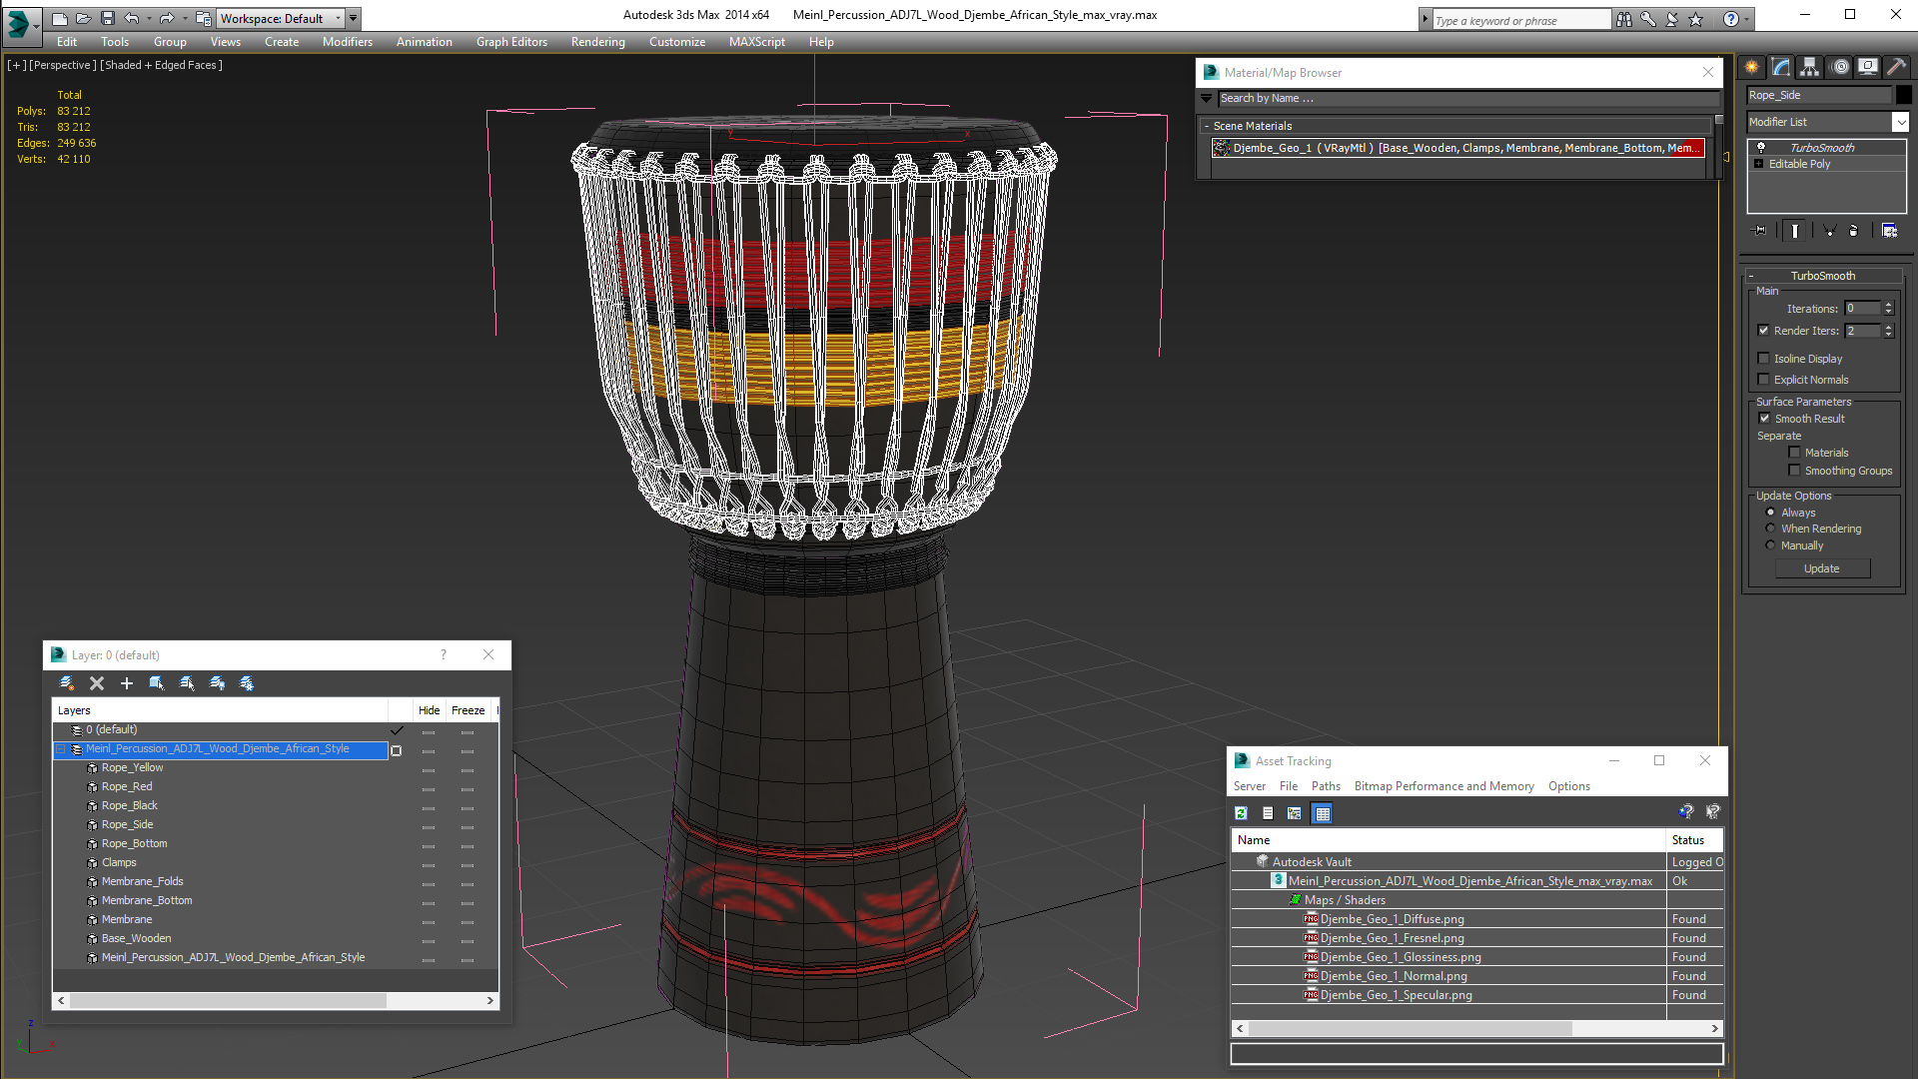
Task: Open the Display command panel tab
Action: 1867,67
